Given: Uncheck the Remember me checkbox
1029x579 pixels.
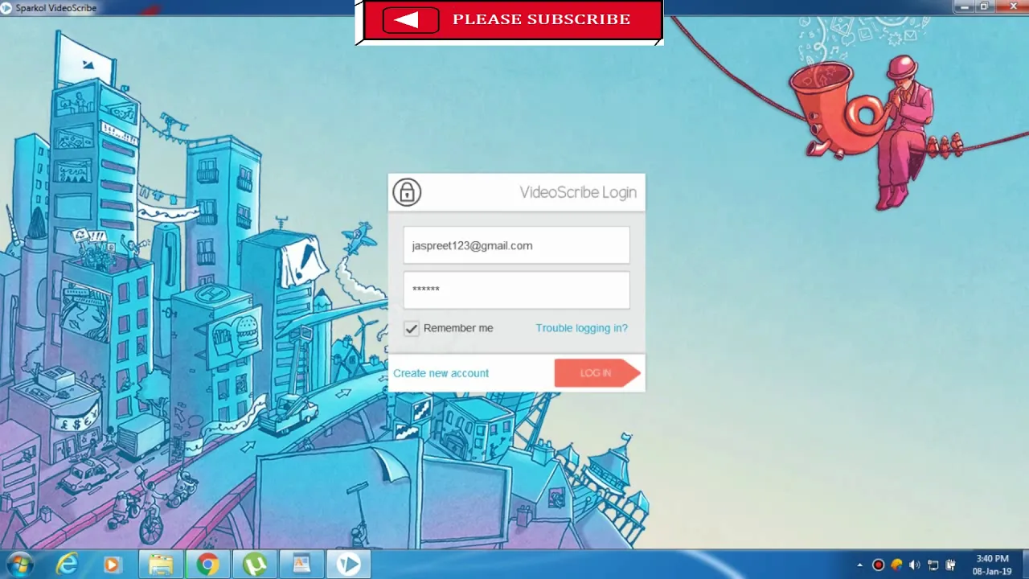Looking at the screenshot, I should click(412, 328).
